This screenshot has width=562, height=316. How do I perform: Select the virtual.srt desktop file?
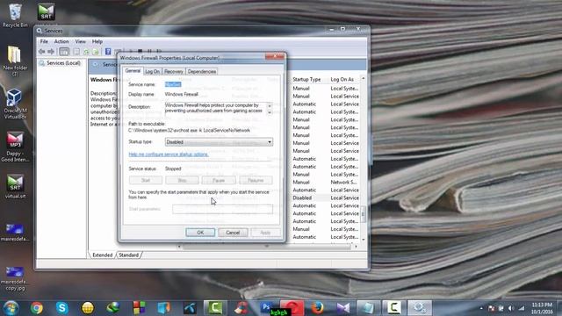pyautogui.click(x=15, y=186)
